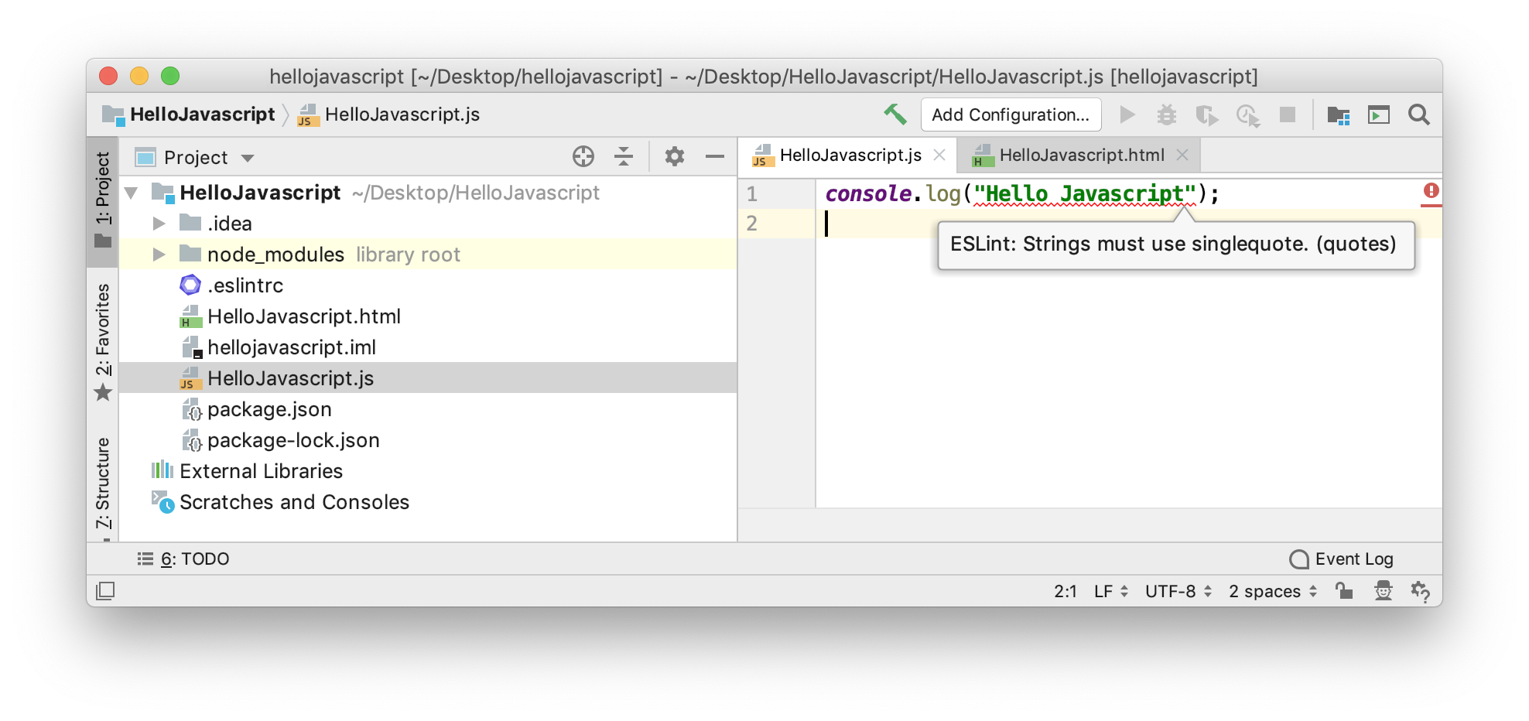Select package.json in the project tree
Image resolution: width=1529 pixels, height=721 pixels.
[x=269, y=409]
